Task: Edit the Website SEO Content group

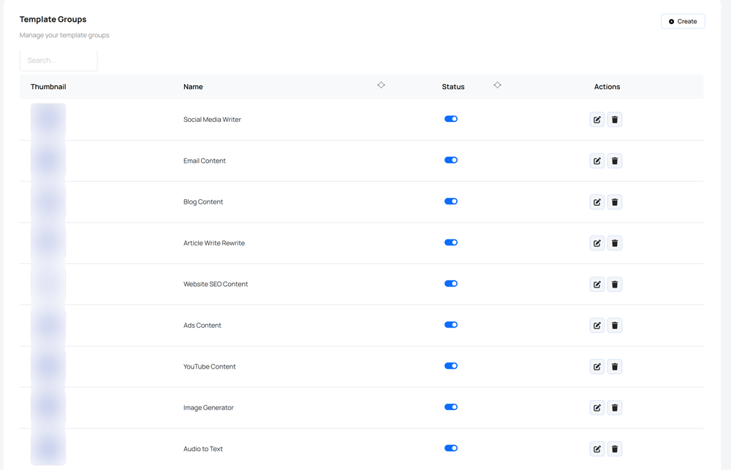Action: (x=597, y=285)
